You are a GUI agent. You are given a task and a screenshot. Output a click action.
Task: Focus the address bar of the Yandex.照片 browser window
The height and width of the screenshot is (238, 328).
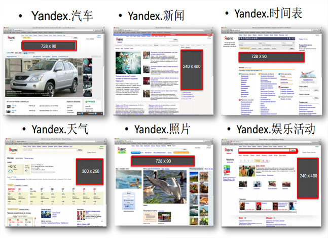(165, 141)
